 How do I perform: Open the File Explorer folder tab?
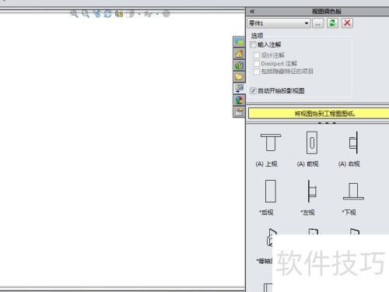point(239,77)
